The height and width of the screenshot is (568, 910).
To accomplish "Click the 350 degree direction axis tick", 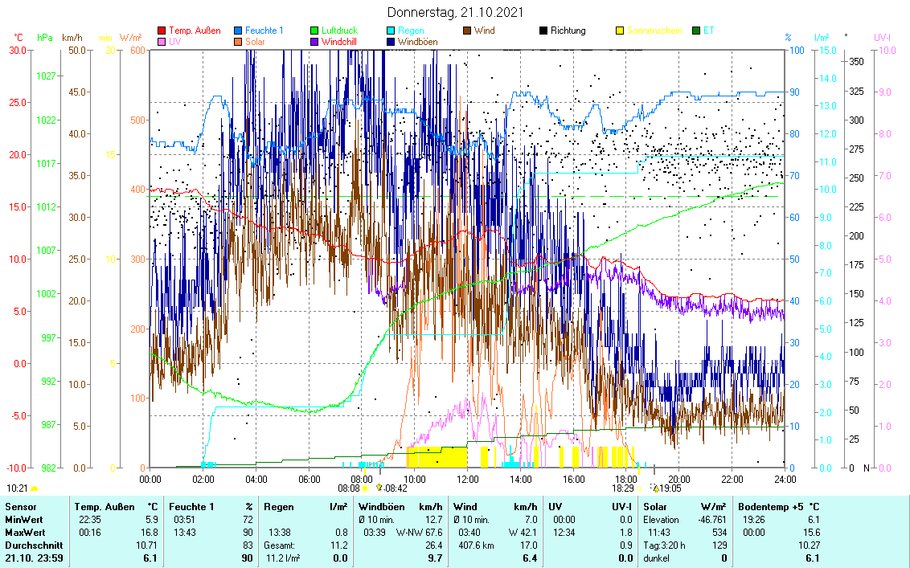I will point(856,62).
